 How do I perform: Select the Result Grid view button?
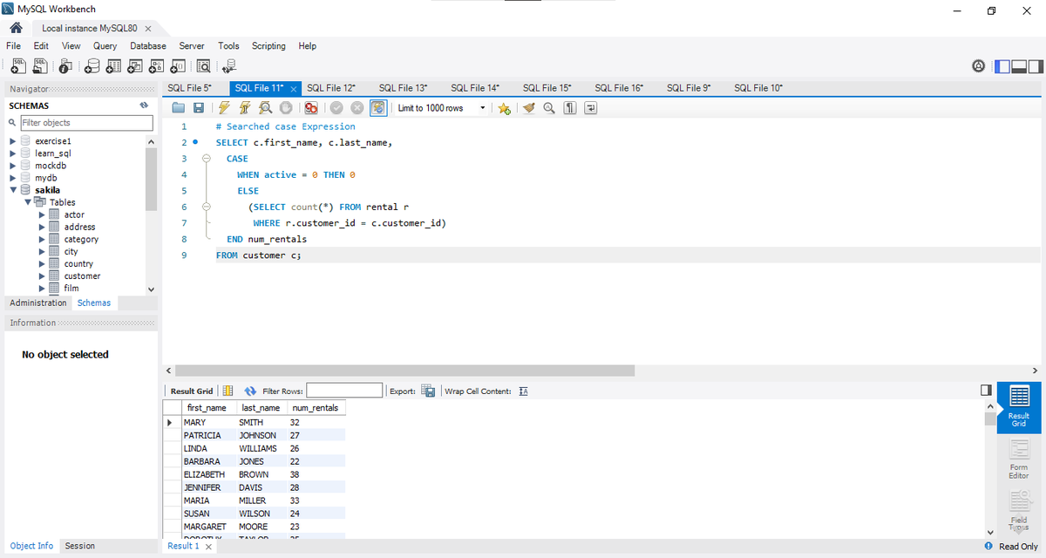click(x=1019, y=407)
